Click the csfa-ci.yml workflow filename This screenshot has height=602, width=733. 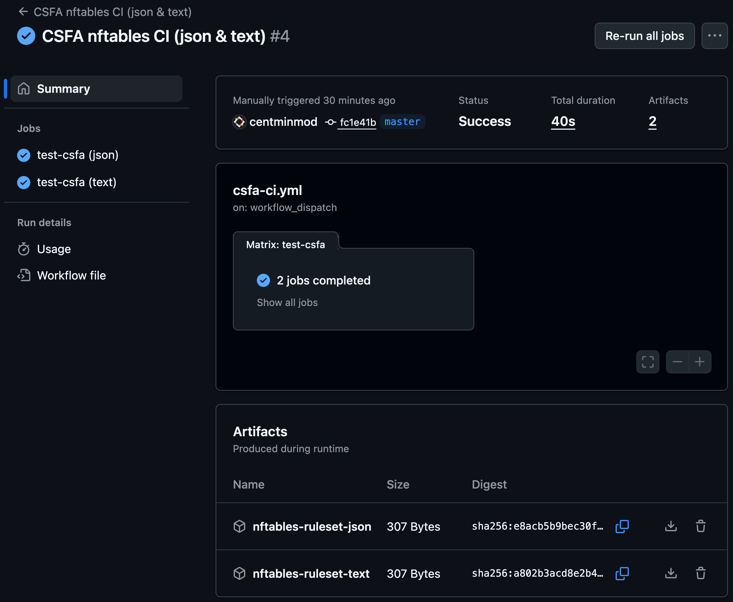tap(268, 190)
